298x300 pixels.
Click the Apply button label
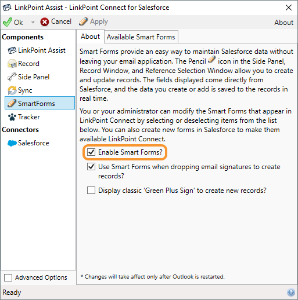tap(99, 22)
